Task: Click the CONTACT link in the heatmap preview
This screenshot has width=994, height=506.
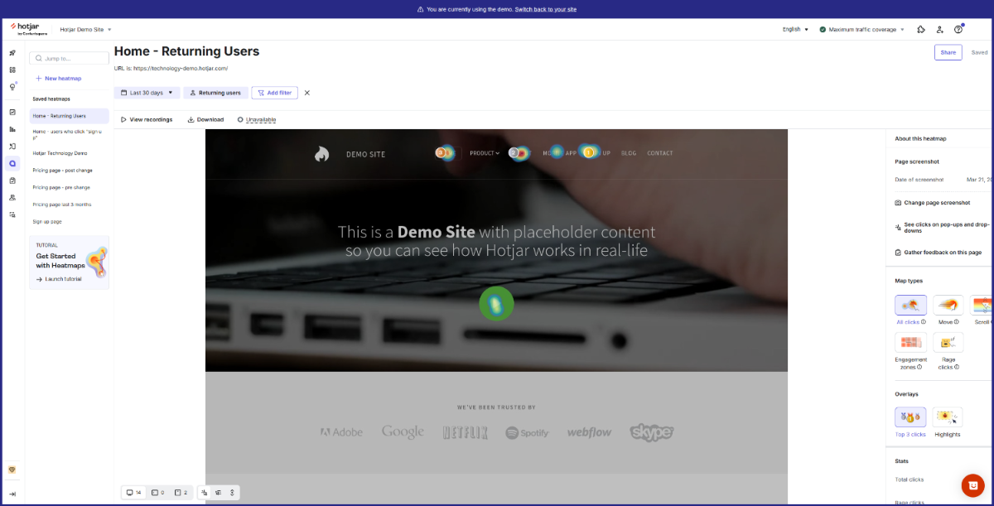Action: (660, 153)
